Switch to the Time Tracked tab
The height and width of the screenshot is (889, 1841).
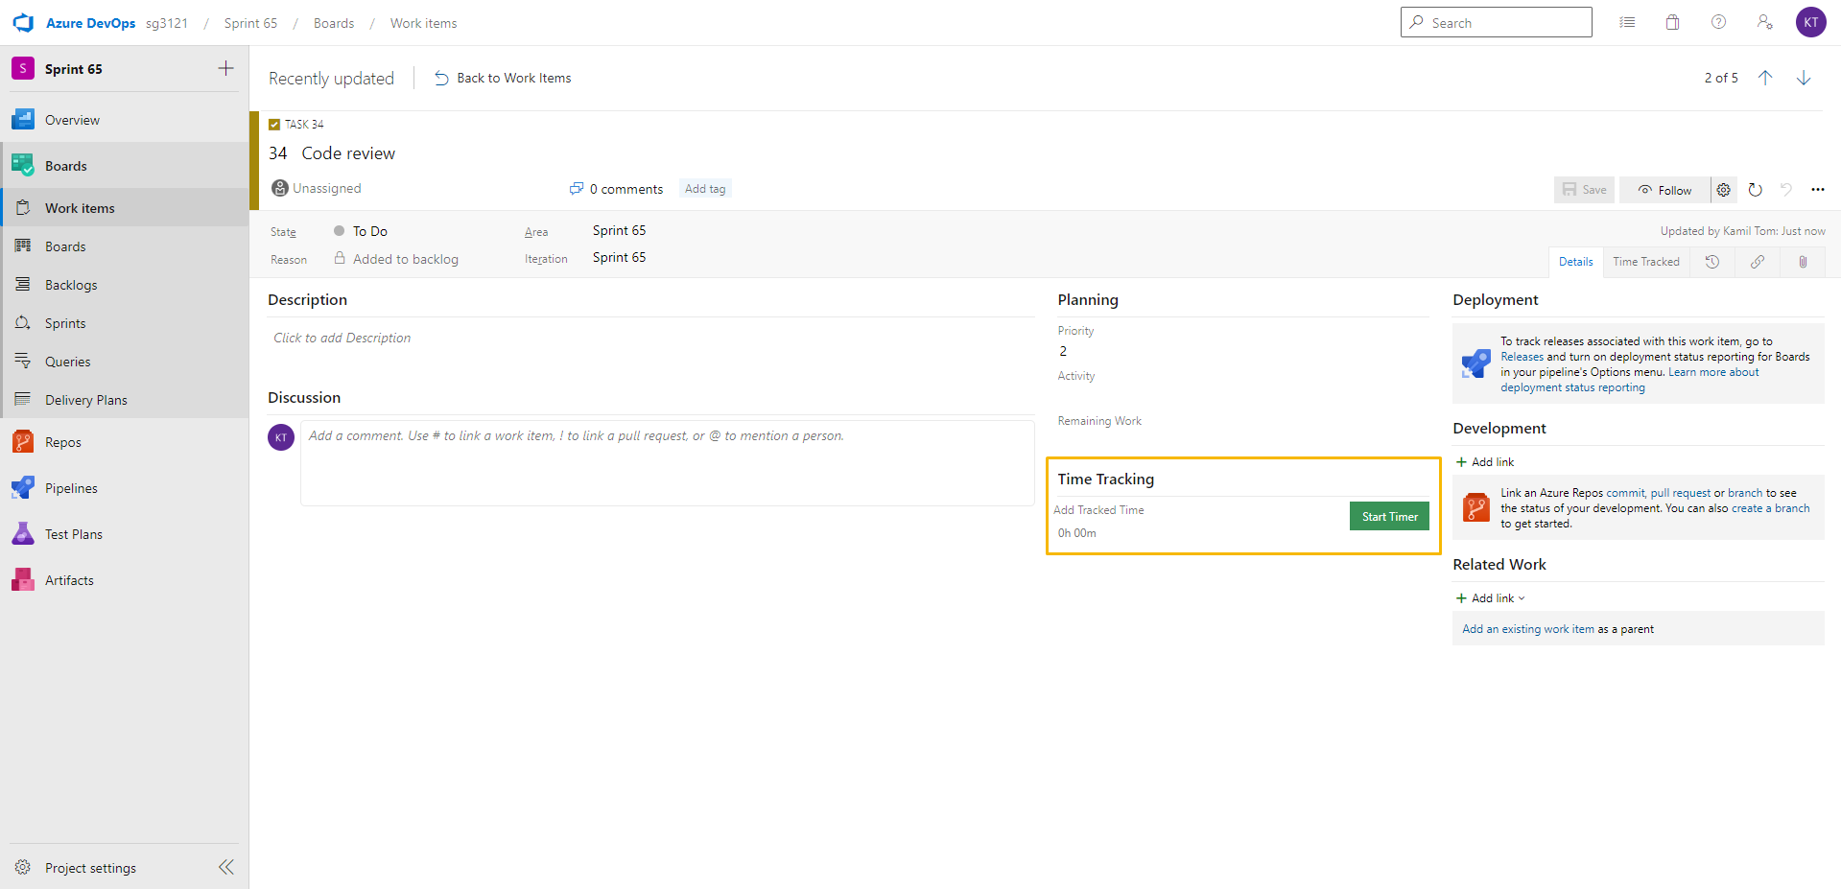coord(1645,261)
